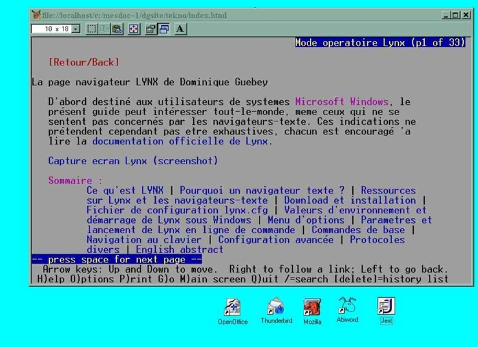Open the Download et installation link
This screenshot has height=347, width=478.
pos(350,200)
